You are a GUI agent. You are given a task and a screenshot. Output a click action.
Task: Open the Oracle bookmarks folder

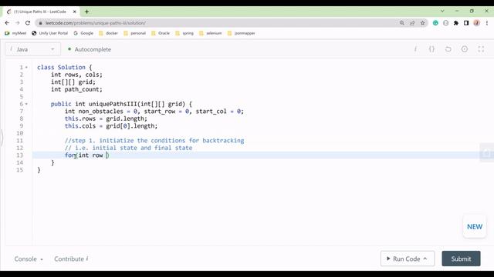click(161, 33)
